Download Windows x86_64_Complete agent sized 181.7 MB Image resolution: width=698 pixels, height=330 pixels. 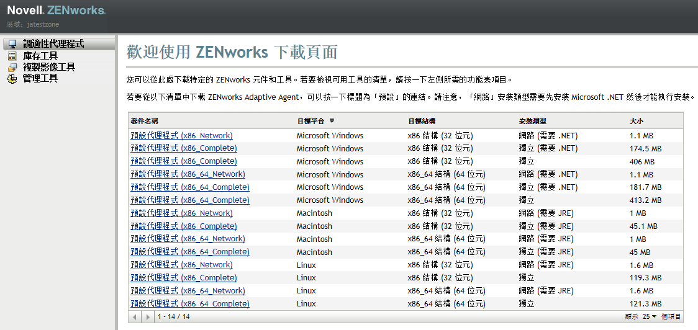tap(190, 187)
